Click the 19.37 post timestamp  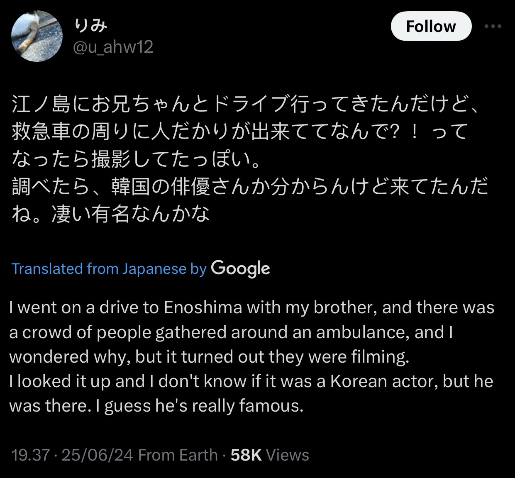[x=30, y=455]
